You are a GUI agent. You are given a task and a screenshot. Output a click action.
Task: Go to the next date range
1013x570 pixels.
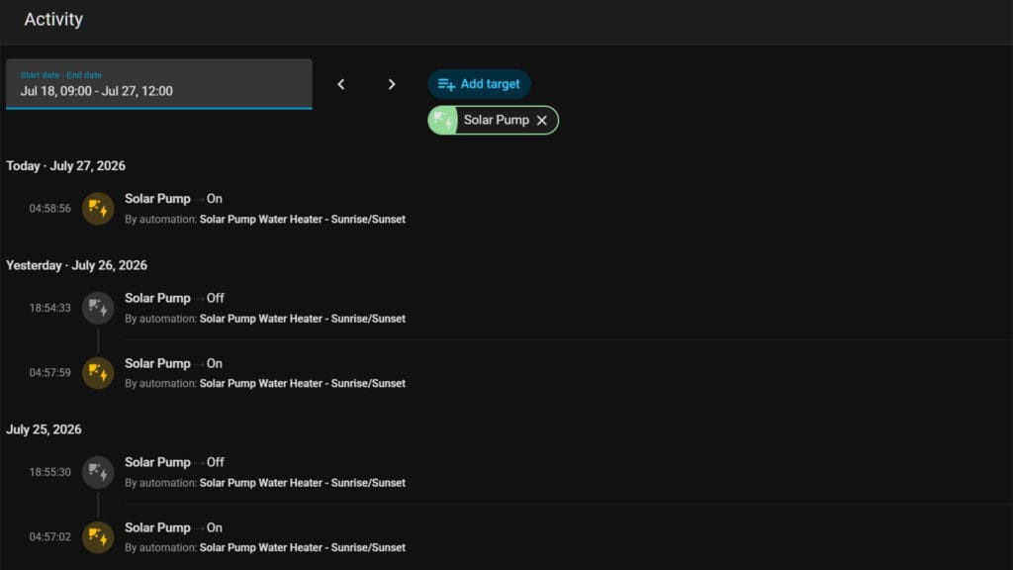pyautogui.click(x=392, y=84)
